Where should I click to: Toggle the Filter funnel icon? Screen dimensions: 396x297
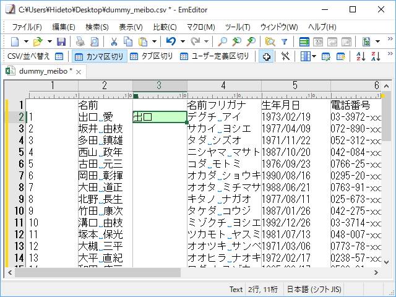coord(285,41)
